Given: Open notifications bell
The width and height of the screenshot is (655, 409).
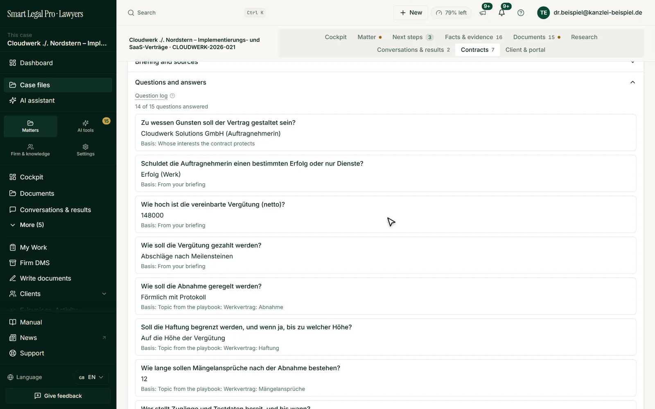Looking at the screenshot, I should point(502,13).
